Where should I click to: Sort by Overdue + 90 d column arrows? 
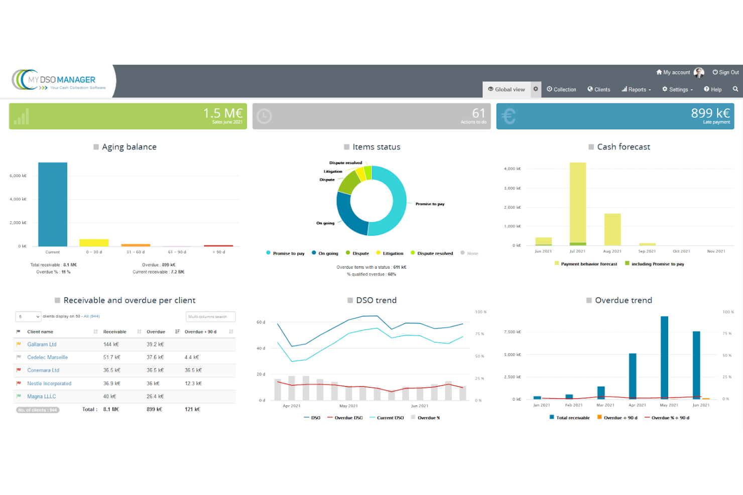coord(231,332)
